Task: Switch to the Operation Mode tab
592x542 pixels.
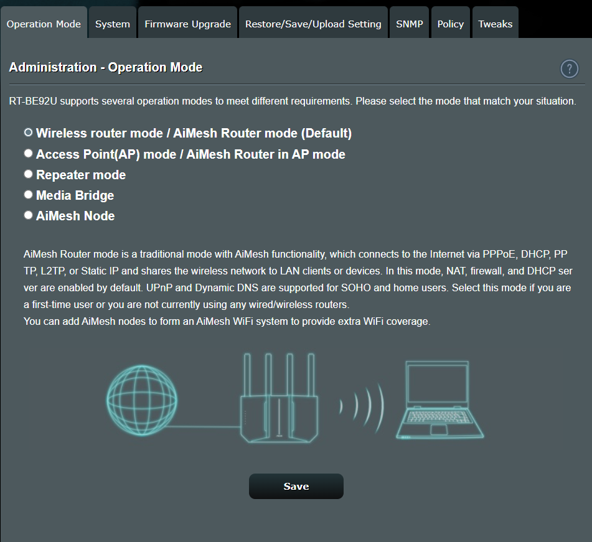Action: pos(44,22)
